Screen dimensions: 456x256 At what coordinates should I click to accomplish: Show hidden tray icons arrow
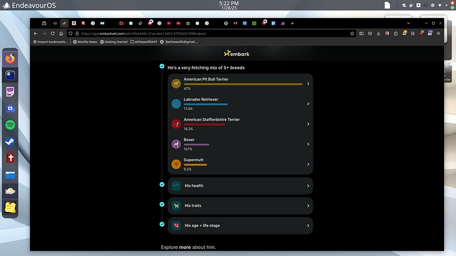(447, 5)
